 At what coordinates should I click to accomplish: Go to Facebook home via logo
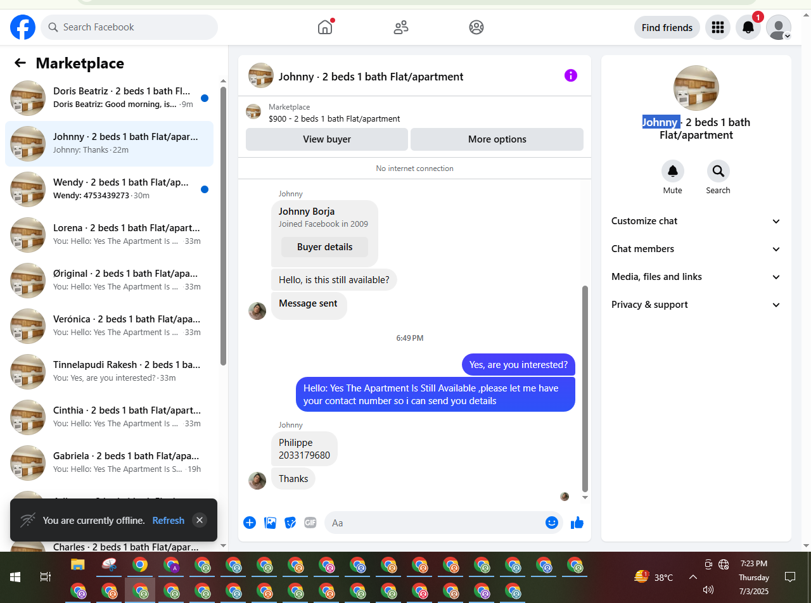(x=23, y=27)
